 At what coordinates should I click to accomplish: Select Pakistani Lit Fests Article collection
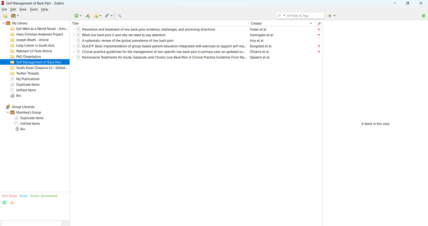pos(34,51)
